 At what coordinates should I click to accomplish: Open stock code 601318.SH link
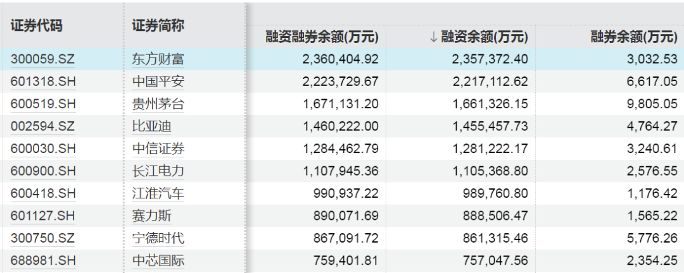(x=43, y=82)
